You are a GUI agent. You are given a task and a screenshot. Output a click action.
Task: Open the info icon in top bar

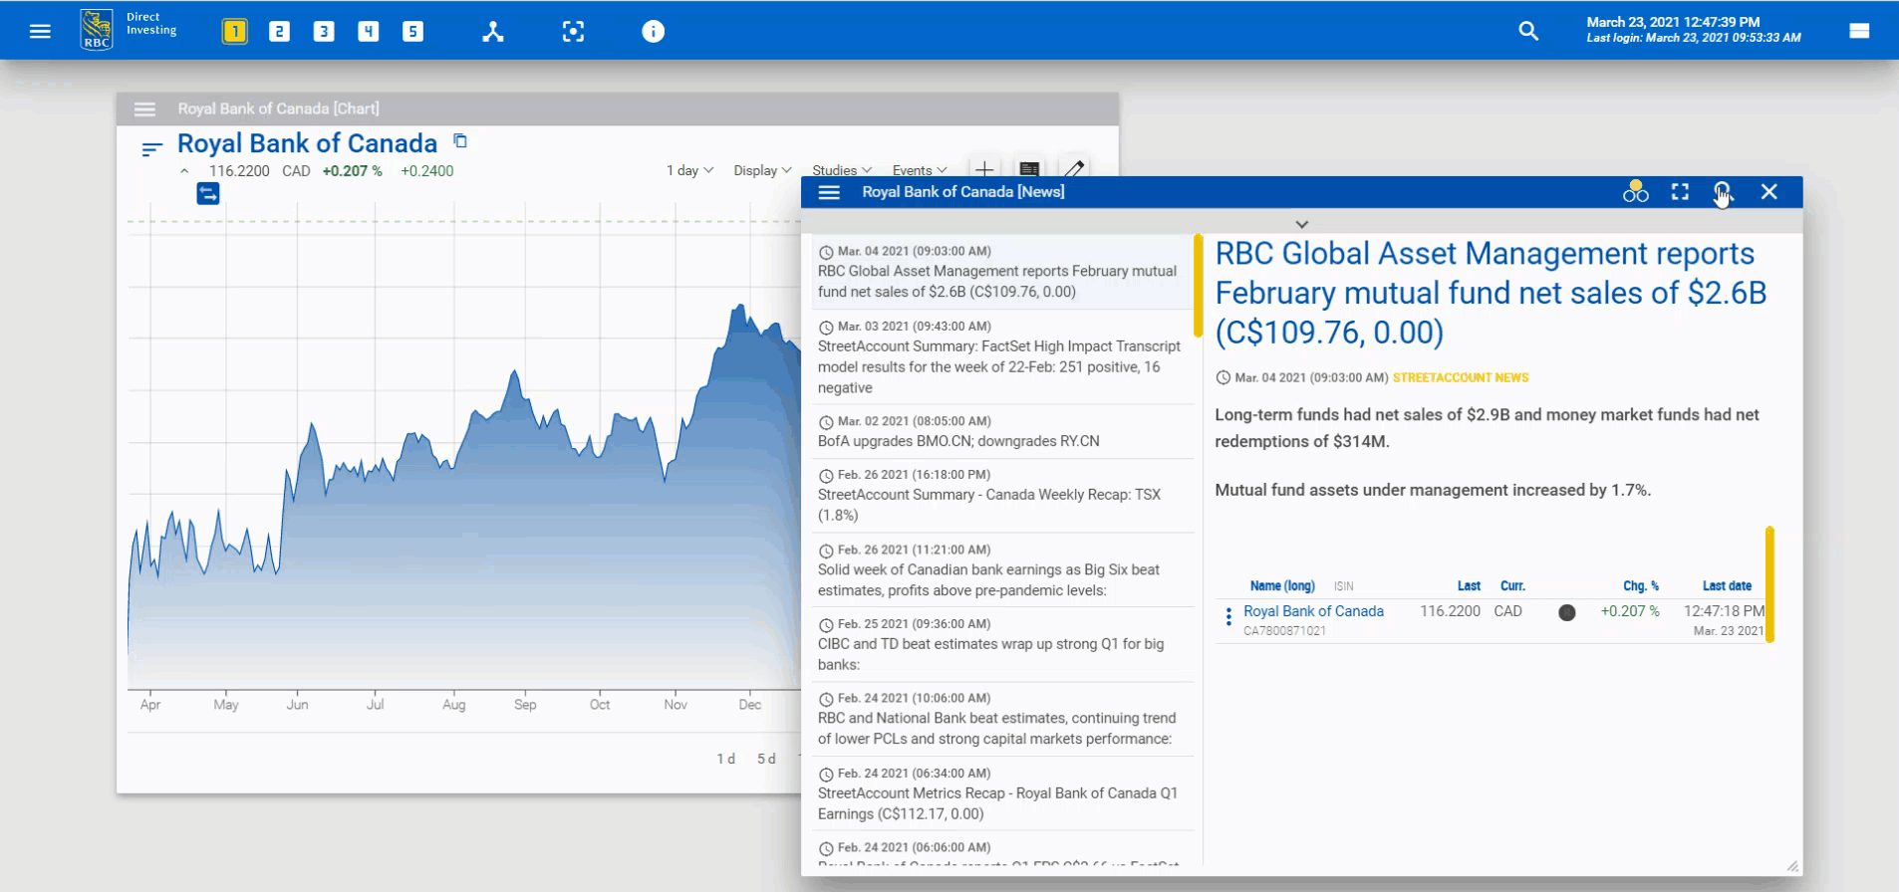click(653, 32)
